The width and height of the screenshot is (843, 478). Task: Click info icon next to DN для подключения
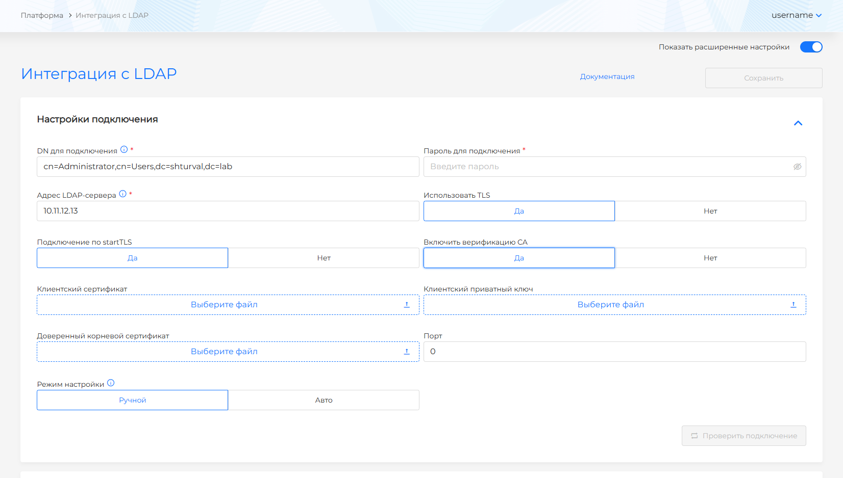[x=124, y=150]
